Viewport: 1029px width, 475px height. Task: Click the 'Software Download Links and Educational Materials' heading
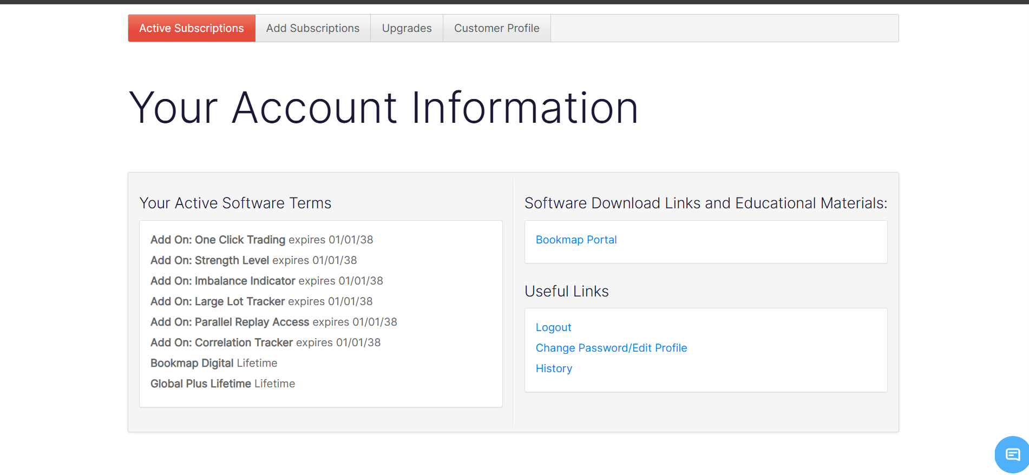pos(706,203)
